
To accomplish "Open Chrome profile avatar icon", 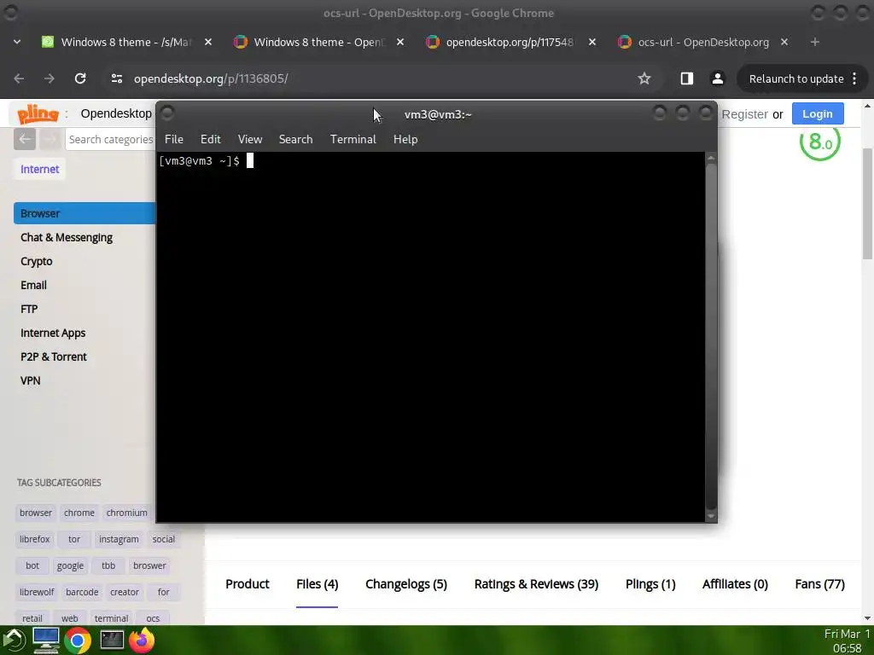I will [717, 78].
